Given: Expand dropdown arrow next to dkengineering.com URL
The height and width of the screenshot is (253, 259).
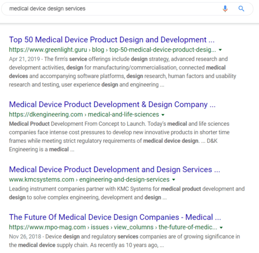Looking at the screenshot, I should pos(163,115).
